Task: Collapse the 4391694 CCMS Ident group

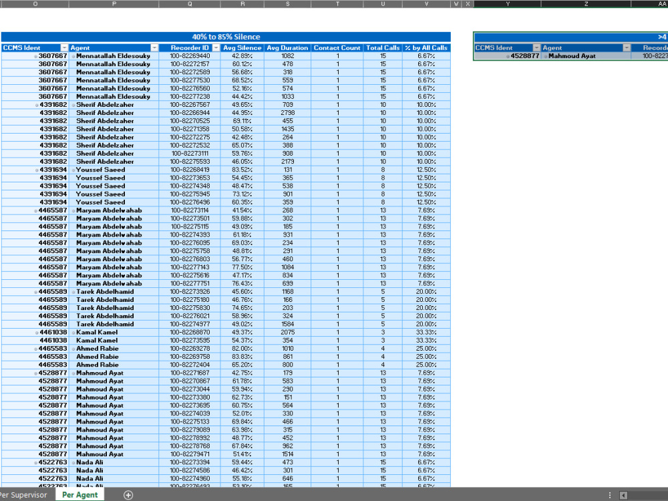Action: (37, 170)
